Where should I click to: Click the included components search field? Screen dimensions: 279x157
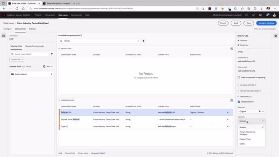[100, 41]
